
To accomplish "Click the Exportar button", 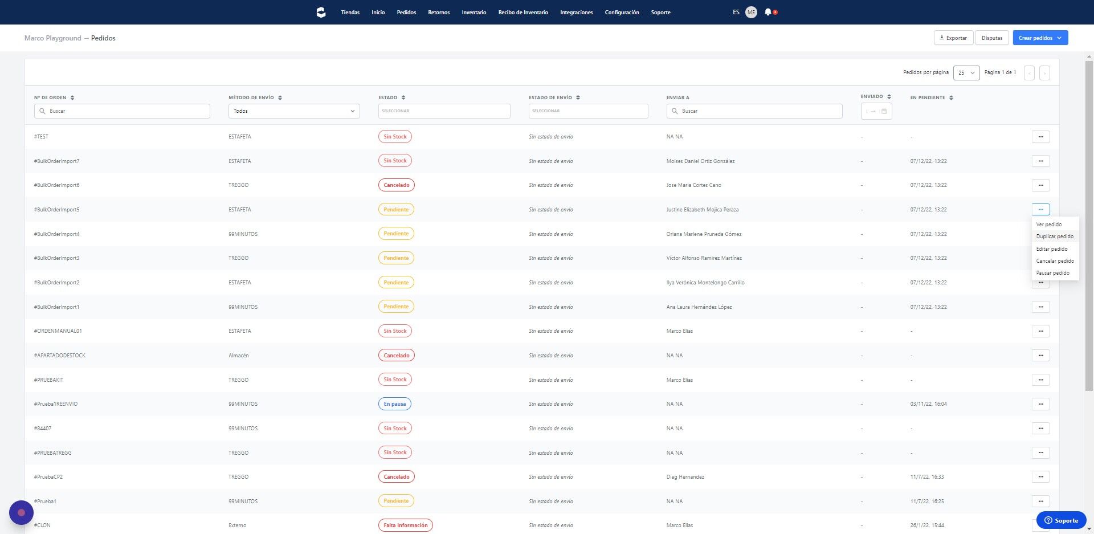I will click(x=953, y=38).
